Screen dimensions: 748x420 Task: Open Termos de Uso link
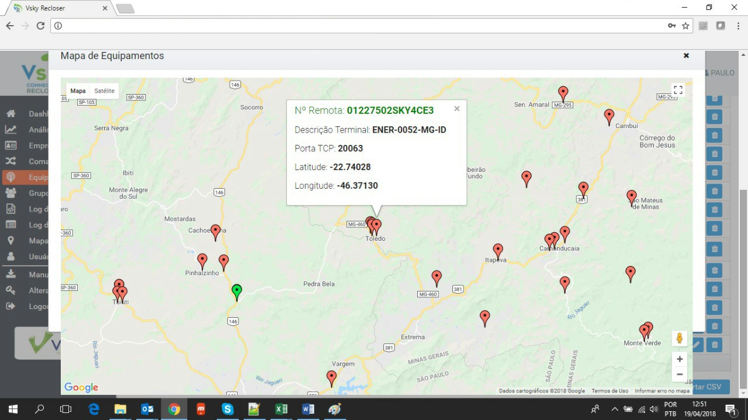610,391
